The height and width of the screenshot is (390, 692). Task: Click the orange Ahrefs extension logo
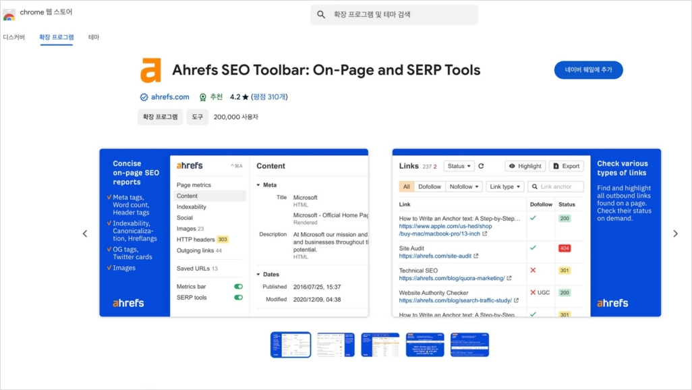click(151, 69)
